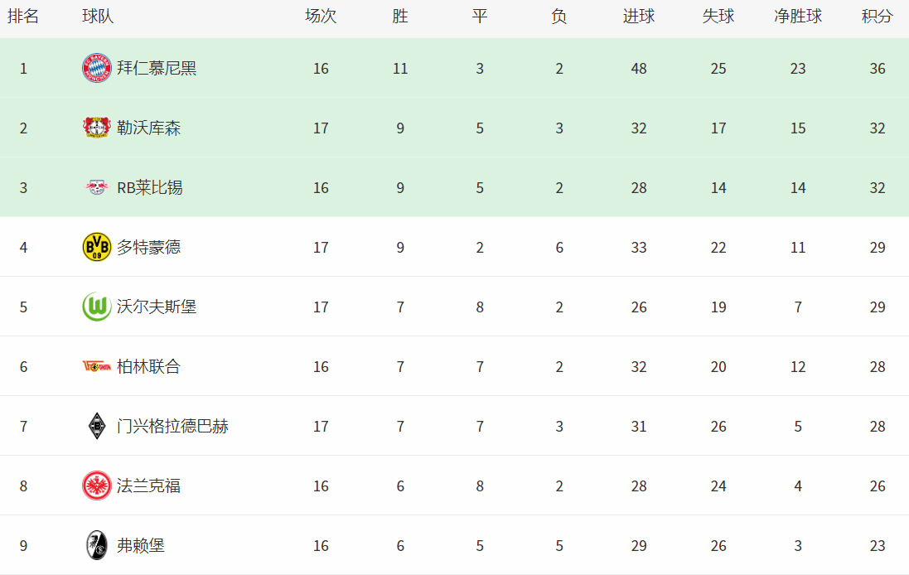Click the Bayer Leverkusen club logo
This screenshot has width=909, height=575.
(x=97, y=128)
